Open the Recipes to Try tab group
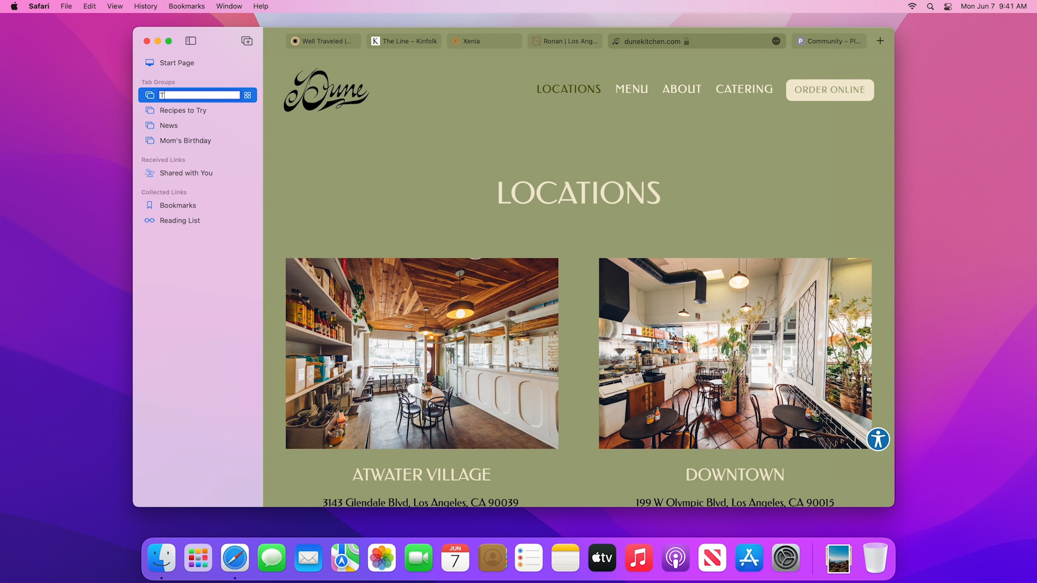Viewport: 1037px width, 583px height. [x=182, y=110]
